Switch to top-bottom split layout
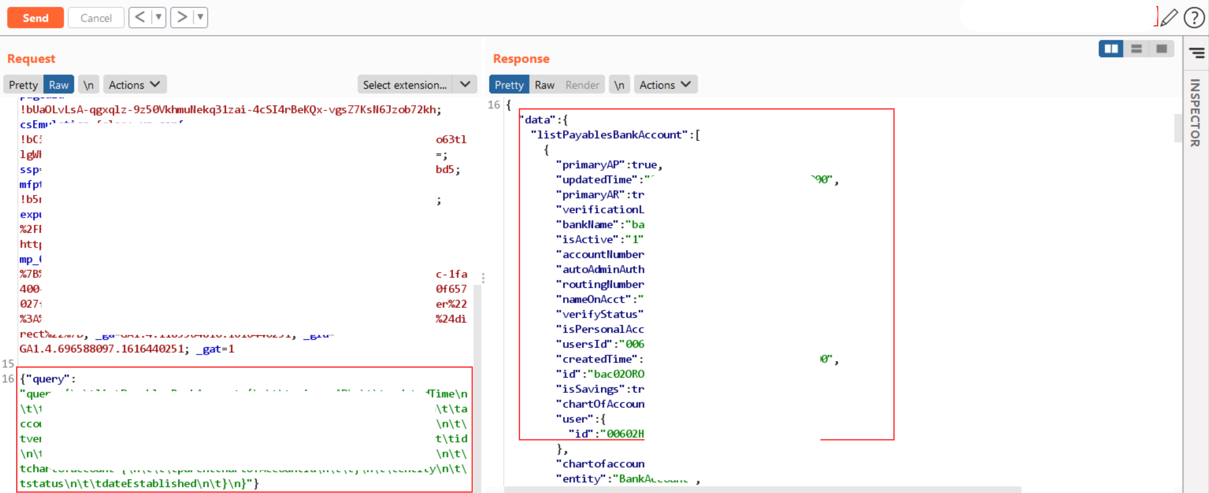This screenshot has height=493, width=1209. 1136,49
